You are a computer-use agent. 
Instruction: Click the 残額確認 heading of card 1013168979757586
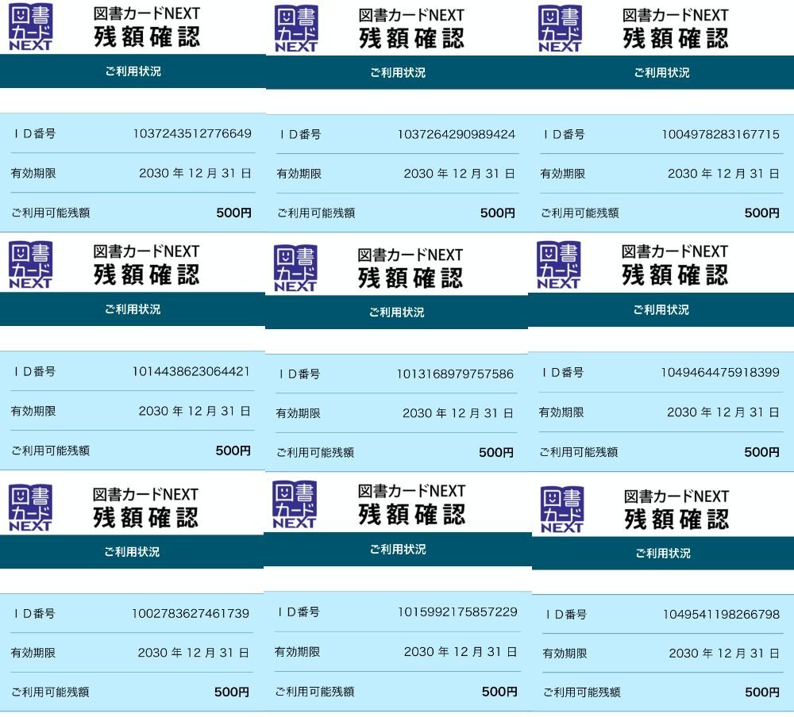pyautogui.click(x=410, y=278)
